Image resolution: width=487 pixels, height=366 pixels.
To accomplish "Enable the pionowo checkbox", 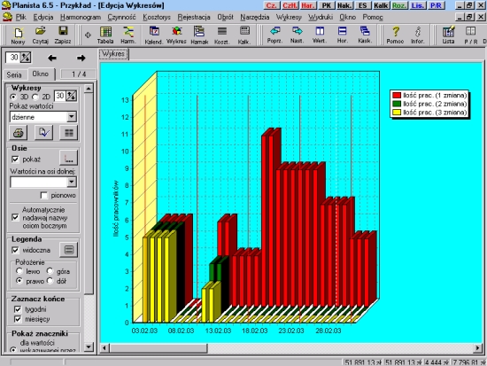I will [44, 195].
